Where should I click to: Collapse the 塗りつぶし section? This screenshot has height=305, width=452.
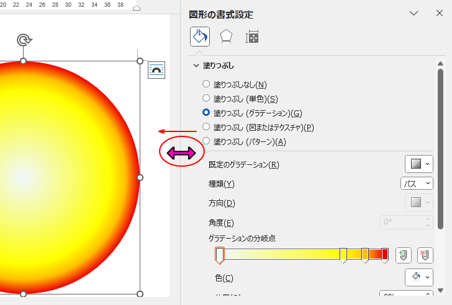pos(196,66)
